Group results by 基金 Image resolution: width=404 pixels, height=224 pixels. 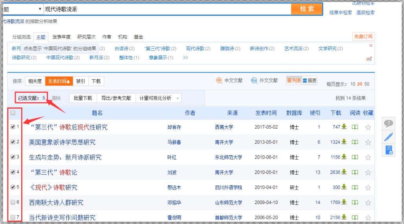click(138, 37)
